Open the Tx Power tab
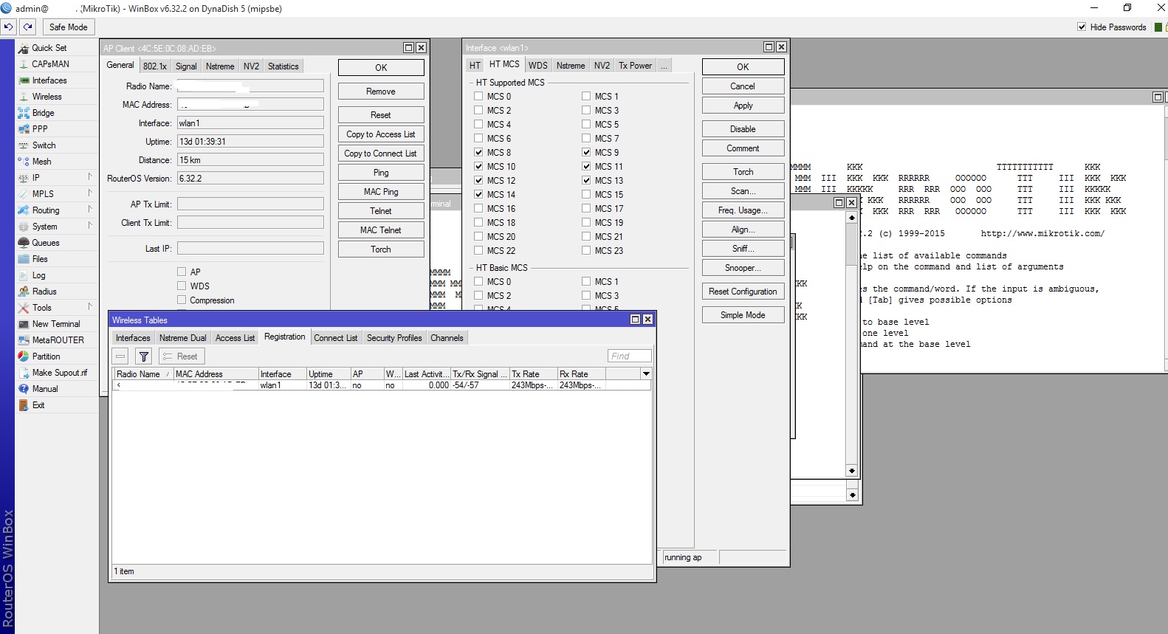This screenshot has height=634, width=1168. [635, 66]
